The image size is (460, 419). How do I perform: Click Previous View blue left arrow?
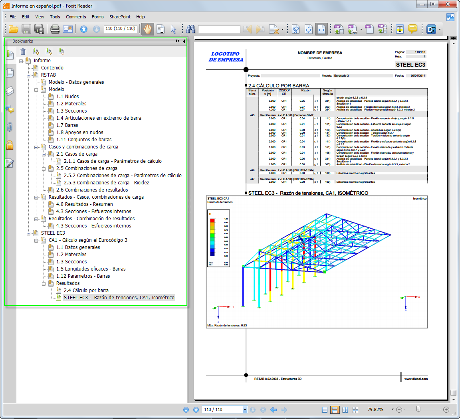274,409
